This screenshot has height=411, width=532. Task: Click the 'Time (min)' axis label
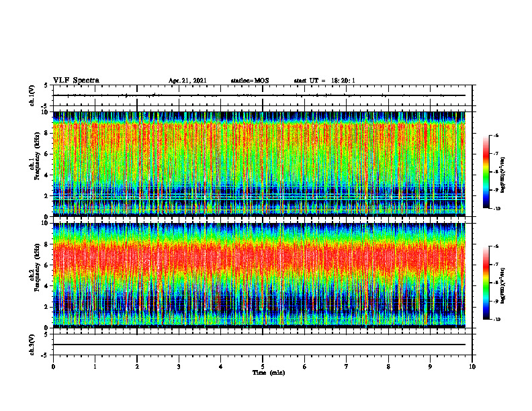(x=269, y=373)
